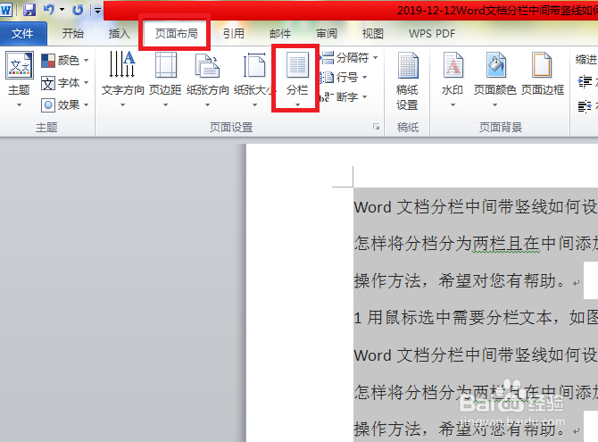Open Customize Quick Access Toolbar dropdown

[97, 11]
